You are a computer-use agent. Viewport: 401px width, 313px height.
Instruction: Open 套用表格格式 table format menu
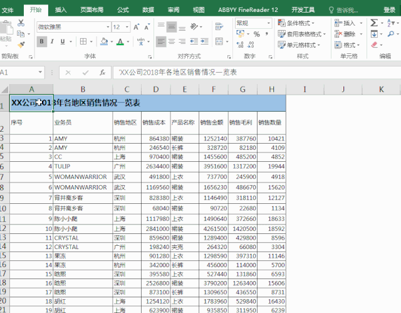tap(302, 34)
